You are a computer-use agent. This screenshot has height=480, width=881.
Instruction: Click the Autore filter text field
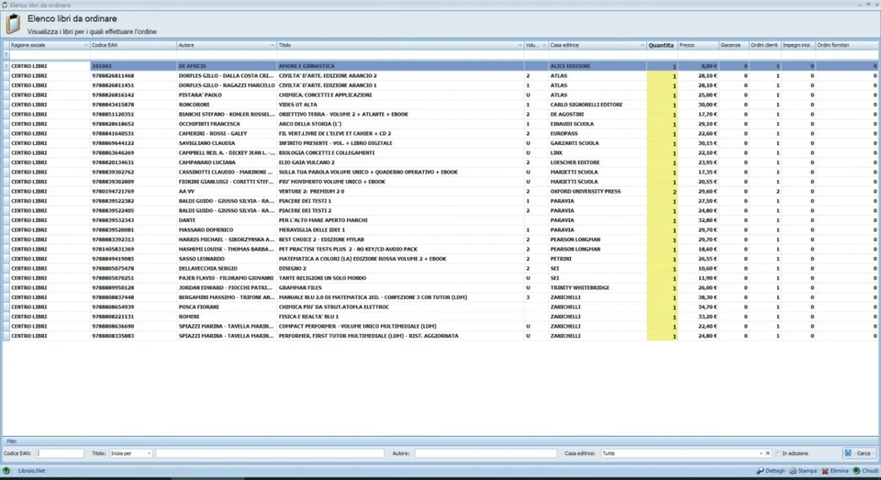pos(485,453)
